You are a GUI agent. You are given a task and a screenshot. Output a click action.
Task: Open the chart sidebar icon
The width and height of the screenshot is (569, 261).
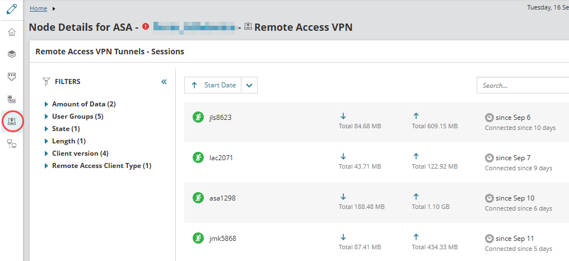tap(11, 99)
